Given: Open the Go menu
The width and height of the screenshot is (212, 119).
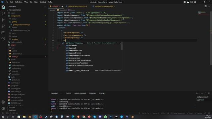Looking at the screenshot, I should [x=31, y=2].
